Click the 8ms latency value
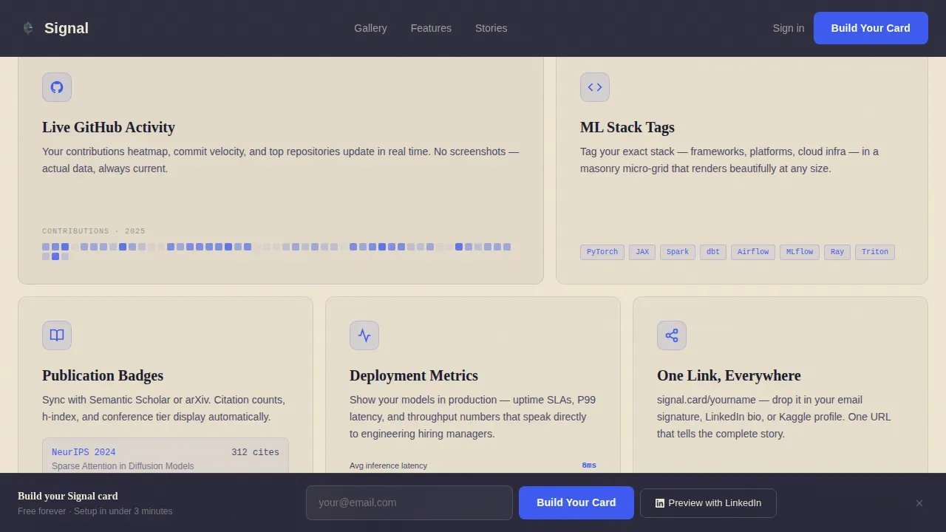 point(589,465)
